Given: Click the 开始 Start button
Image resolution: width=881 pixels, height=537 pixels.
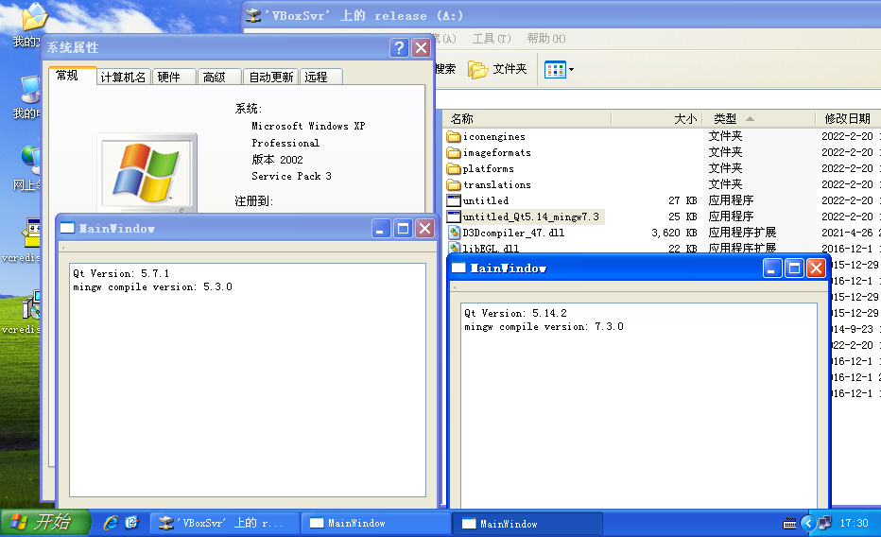Looking at the screenshot, I should [x=45, y=523].
